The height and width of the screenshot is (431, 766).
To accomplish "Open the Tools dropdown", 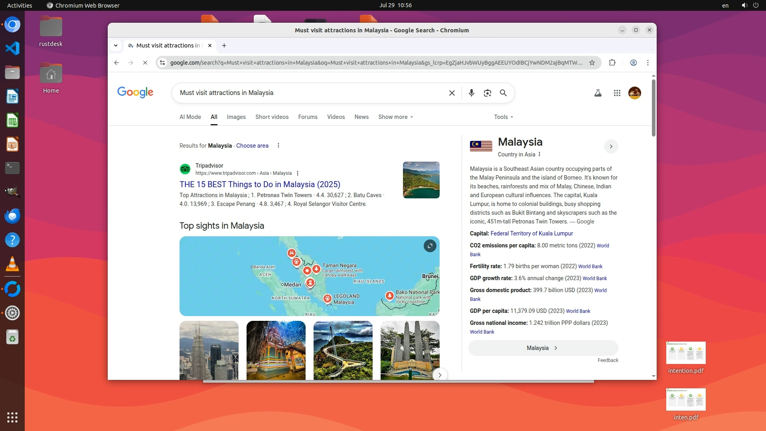I will click(503, 117).
